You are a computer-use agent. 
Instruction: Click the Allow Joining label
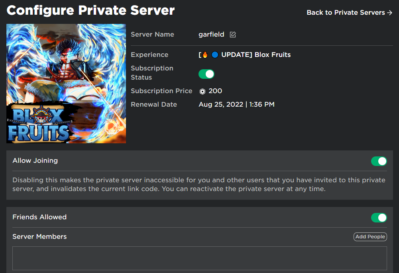coord(35,160)
